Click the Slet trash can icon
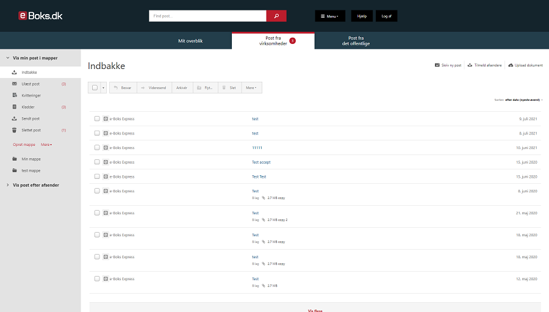Image resolution: width=549 pixels, height=312 pixels. (x=224, y=88)
